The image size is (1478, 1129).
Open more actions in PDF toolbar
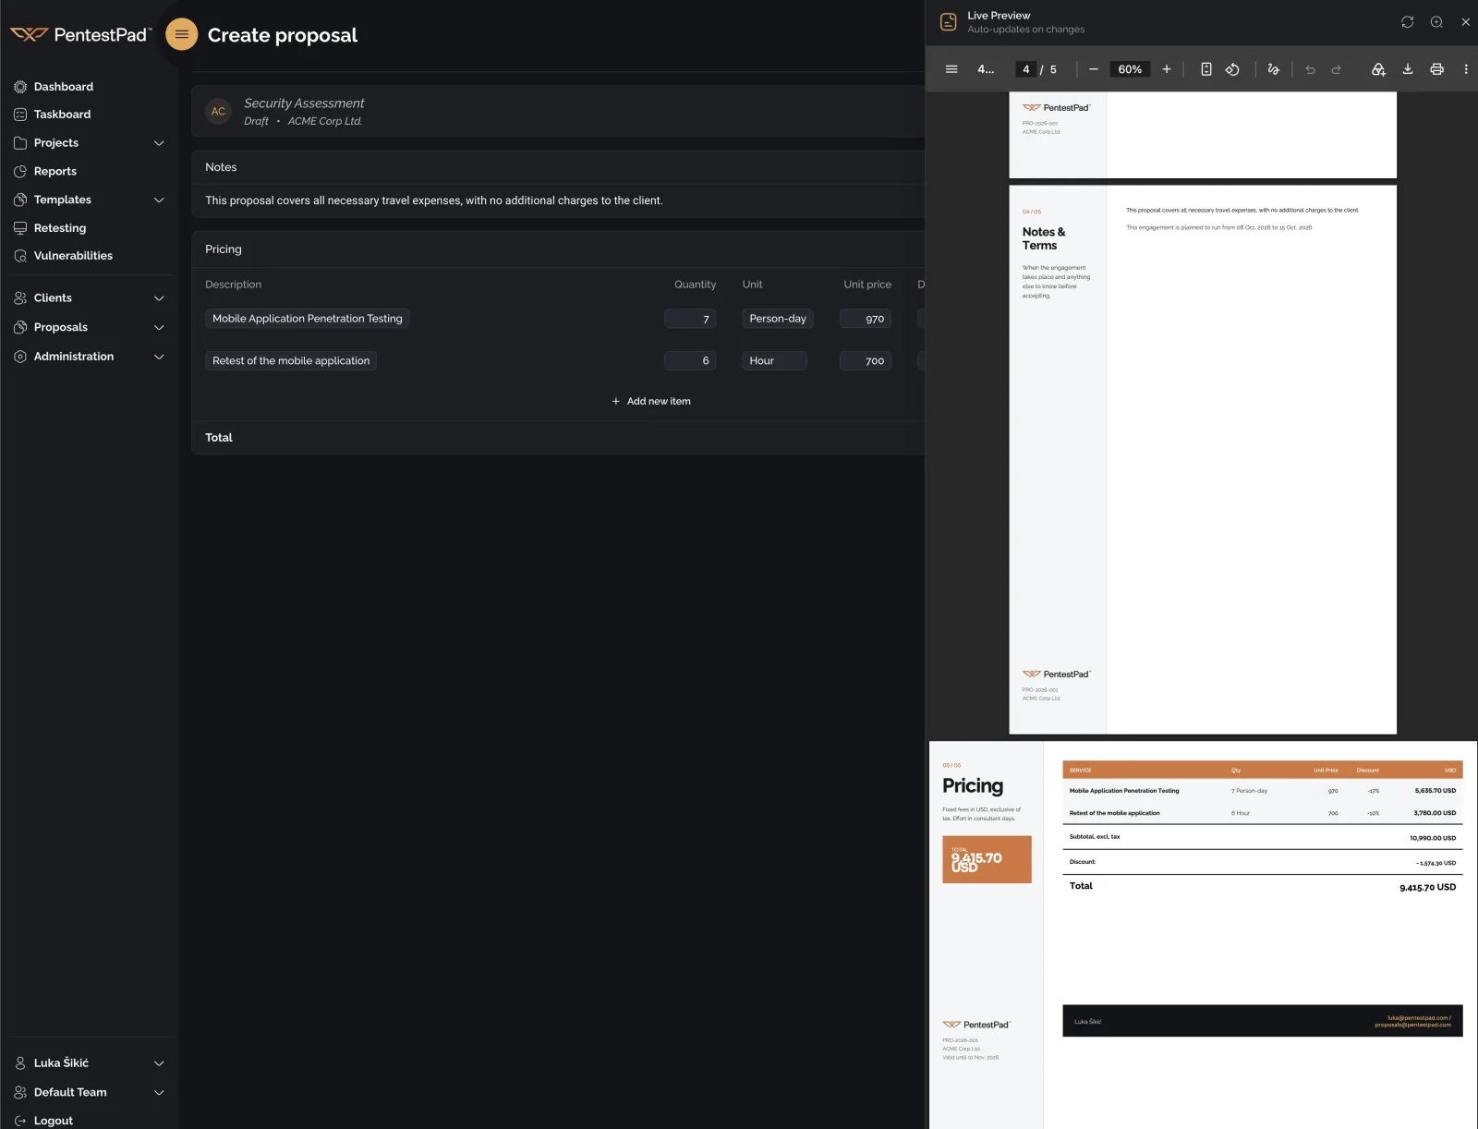1466,69
